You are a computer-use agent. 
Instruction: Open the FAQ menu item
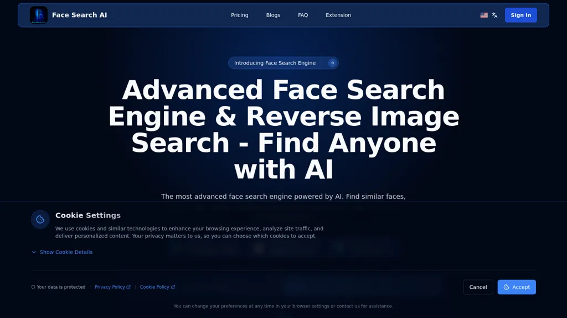click(x=303, y=15)
